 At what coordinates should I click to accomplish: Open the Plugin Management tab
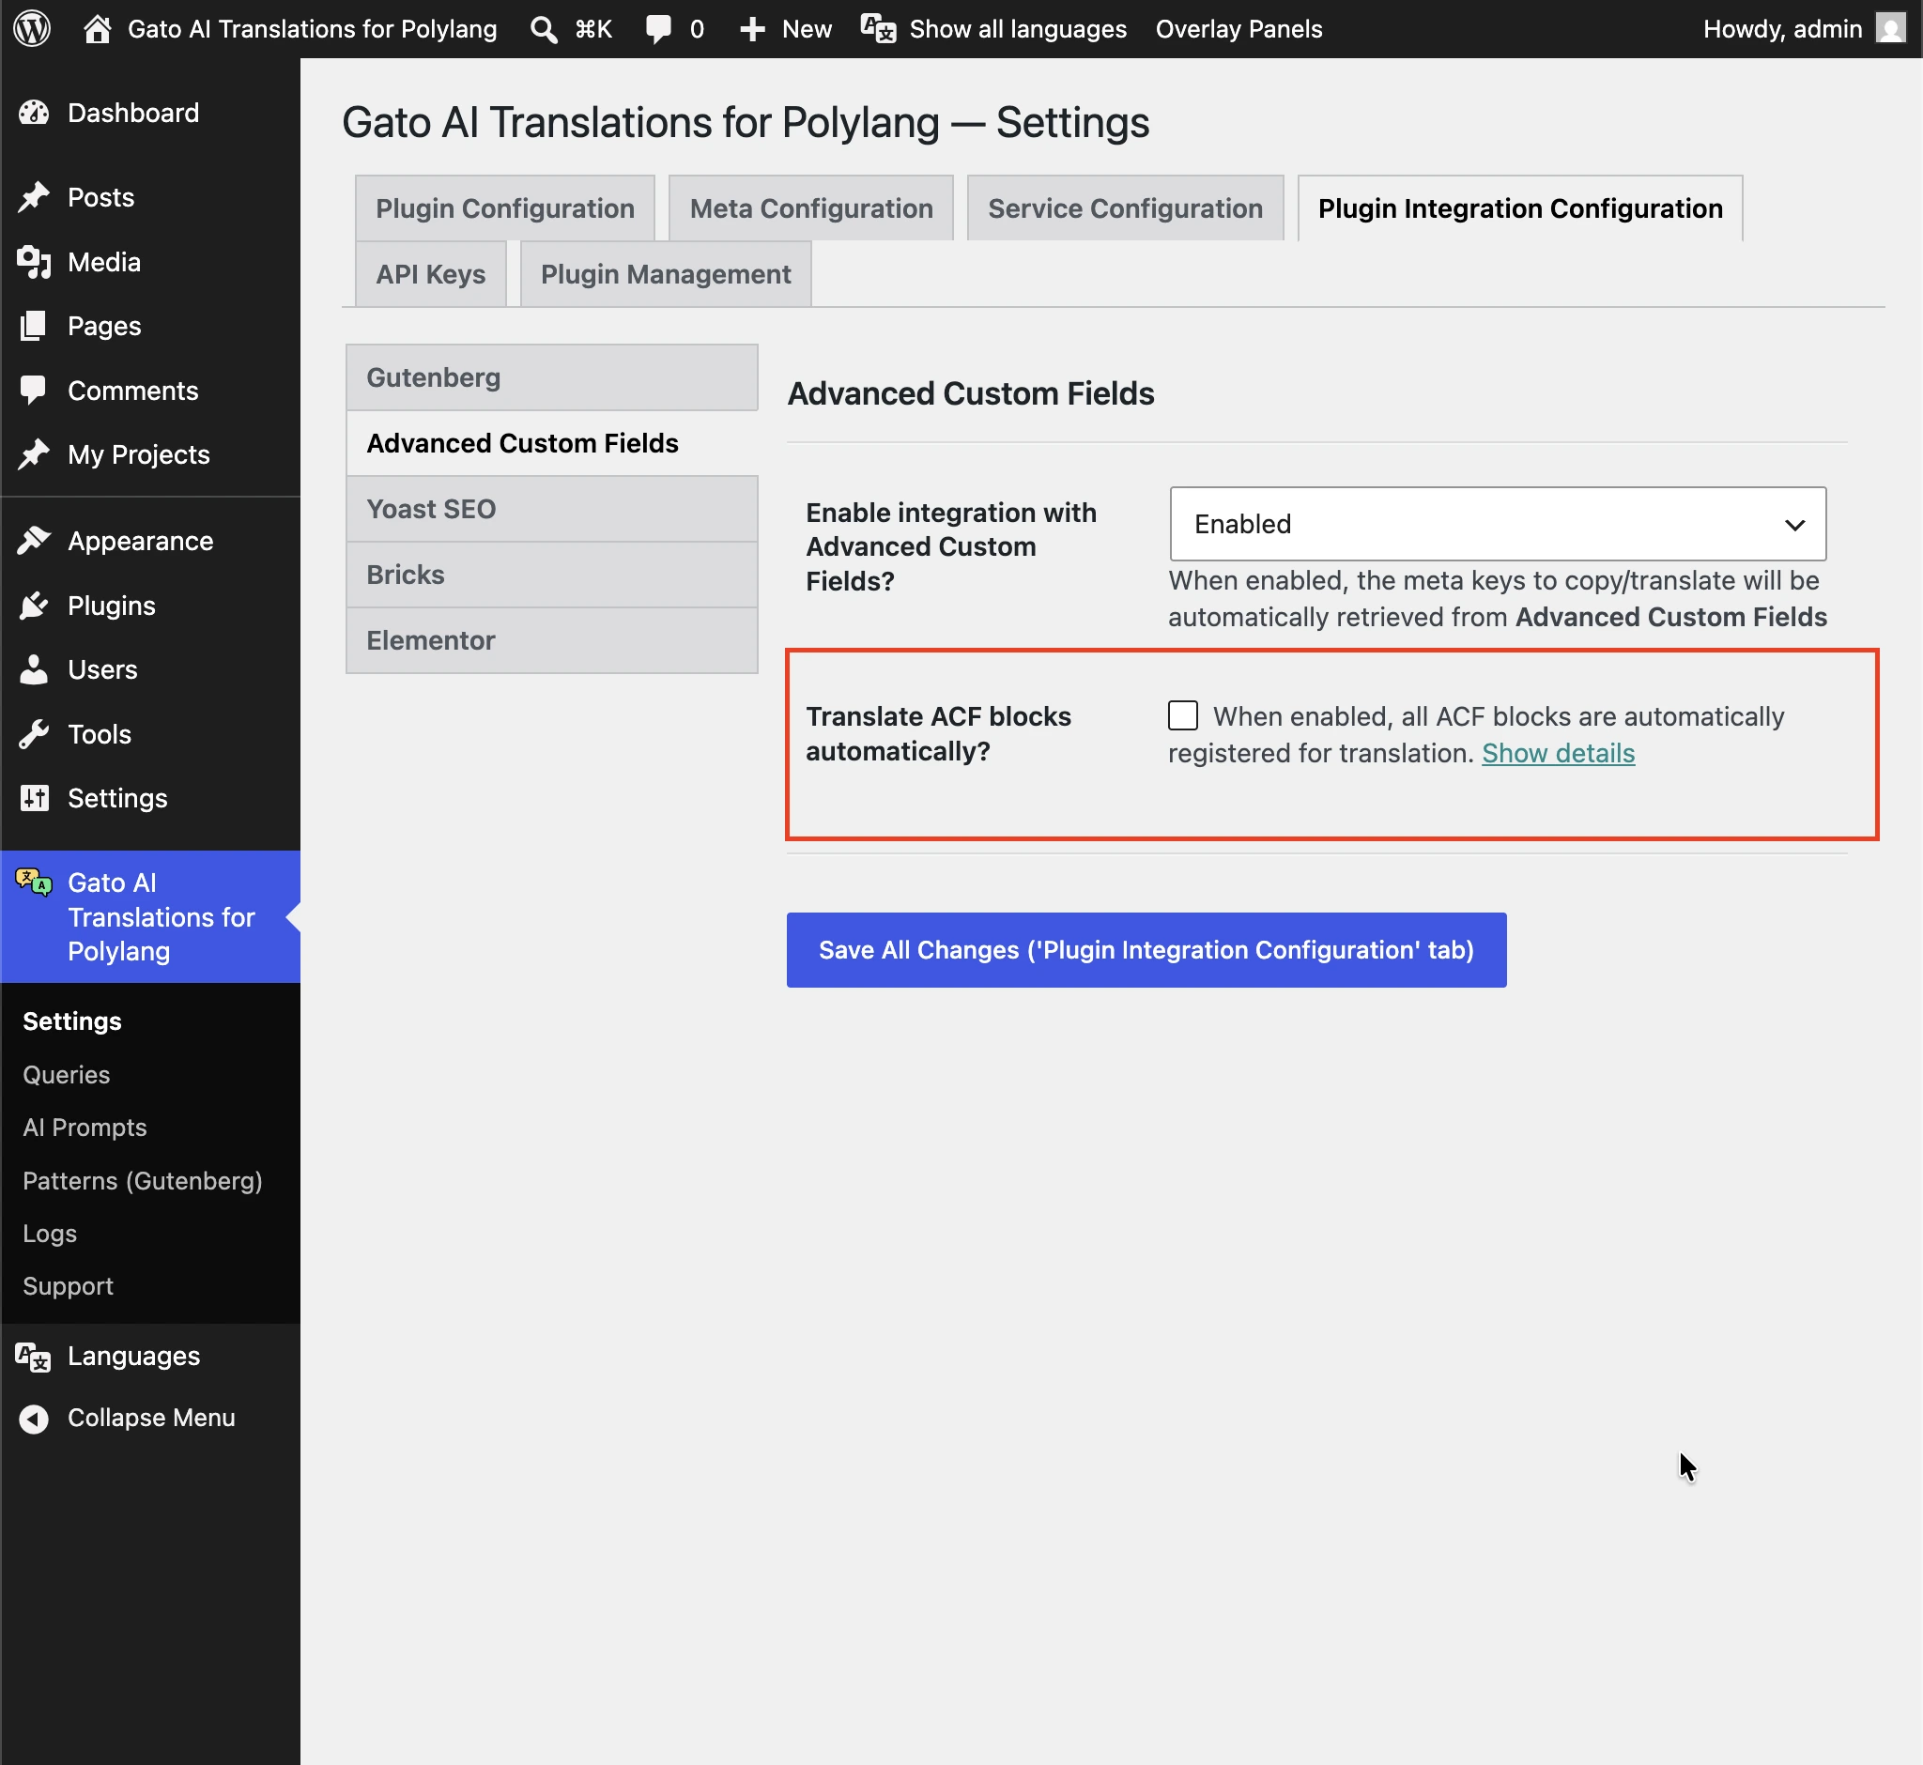click(666, 274)
